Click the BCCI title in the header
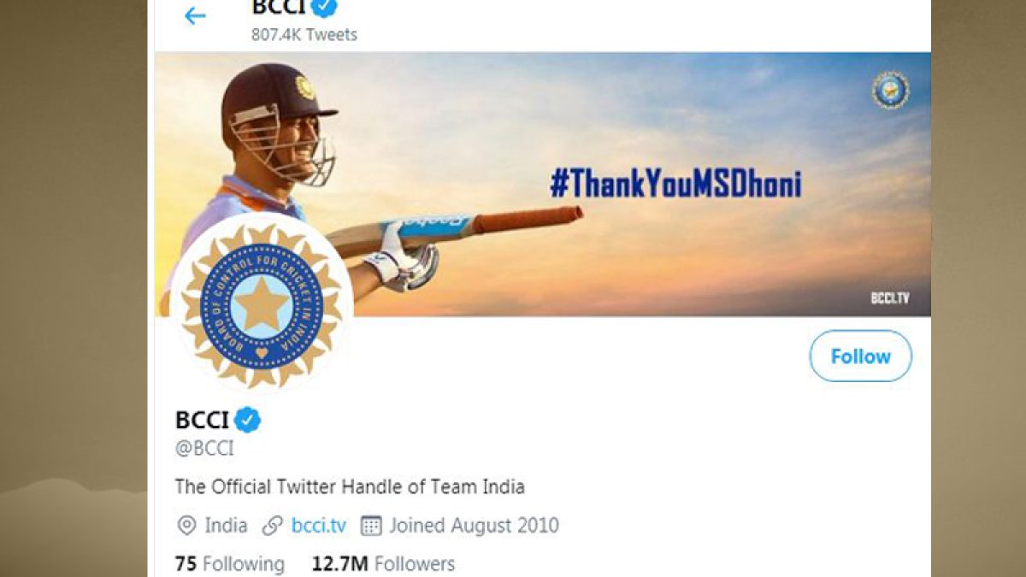The height and width of the screenshot is (577, 1026). [x=279, y=7]
